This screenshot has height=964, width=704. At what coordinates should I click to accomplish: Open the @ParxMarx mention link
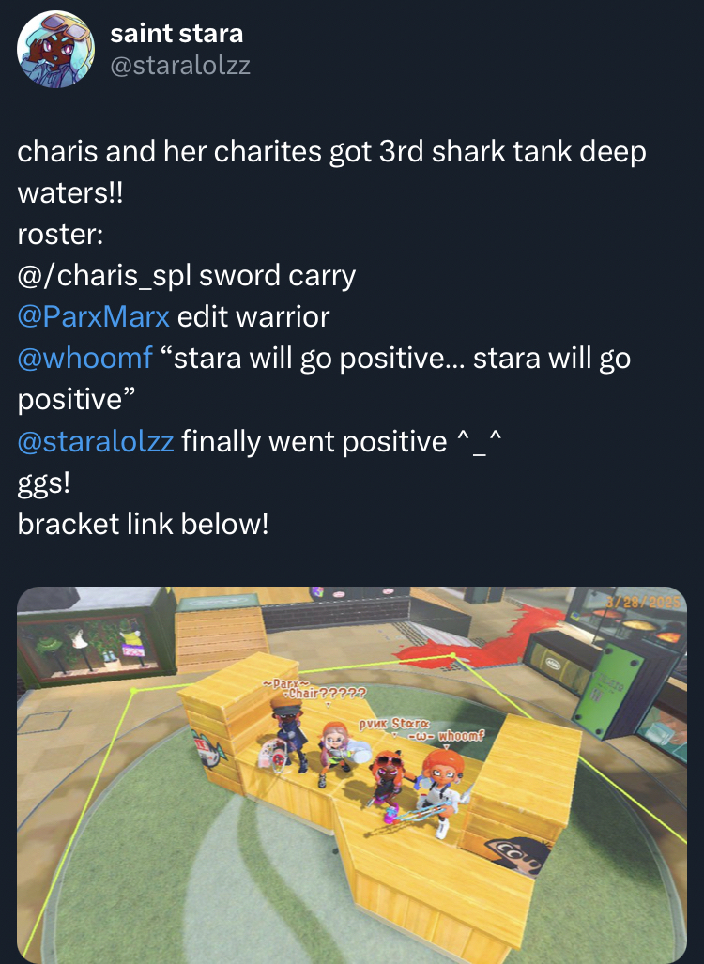click(x=94, y=316)
